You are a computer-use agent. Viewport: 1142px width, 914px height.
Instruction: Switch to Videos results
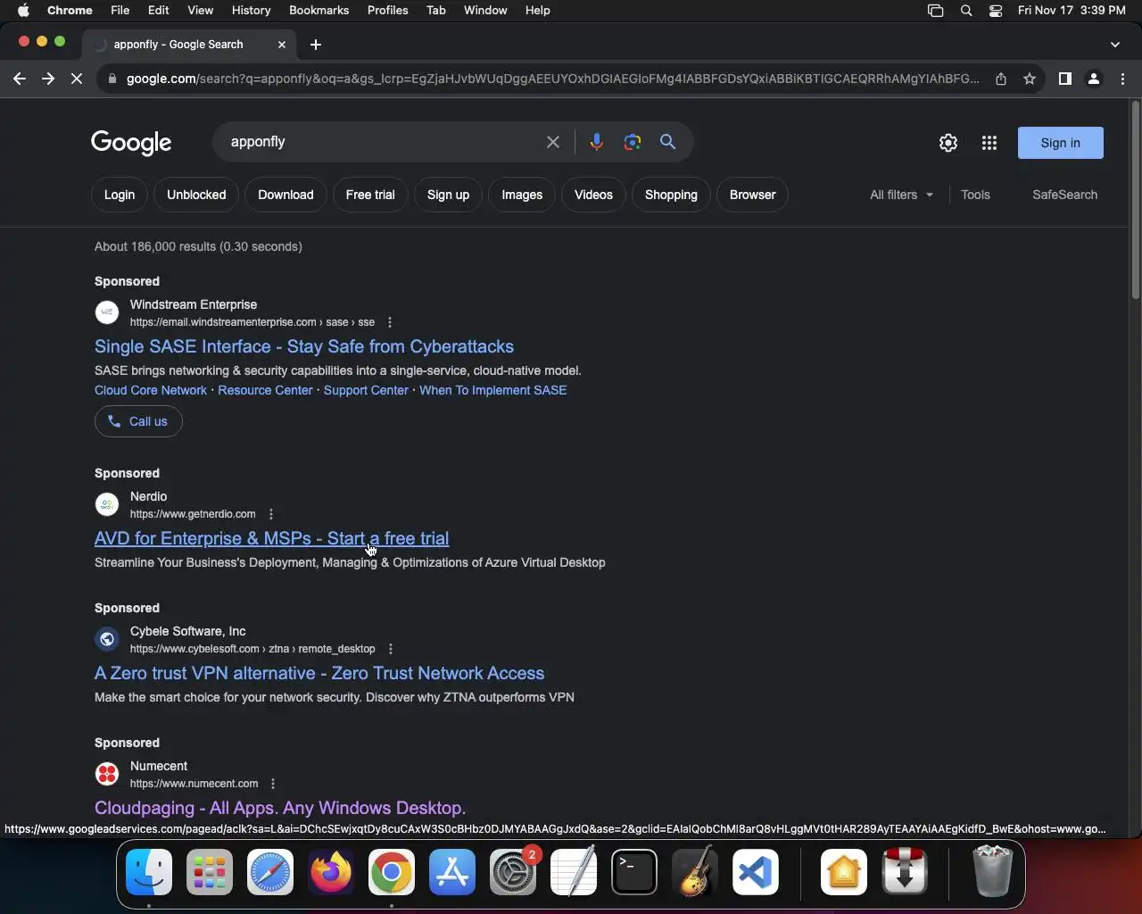[x=593, y=195]
